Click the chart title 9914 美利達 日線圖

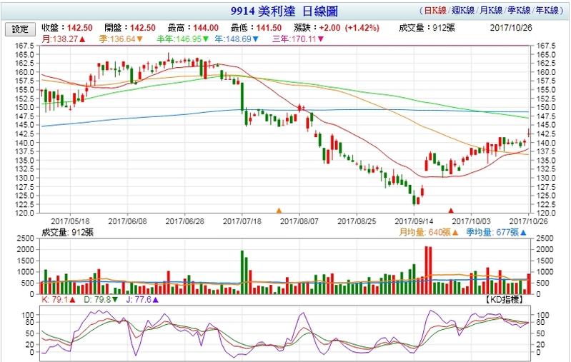coord(284,11)
